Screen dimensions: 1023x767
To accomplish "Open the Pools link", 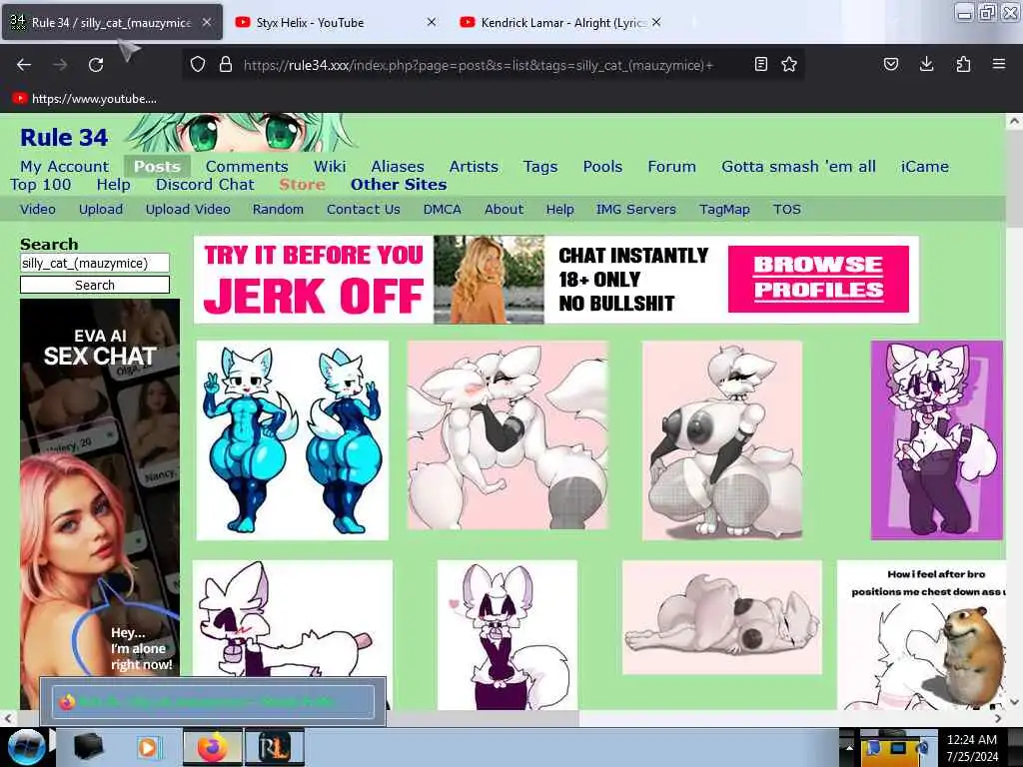I will click(x=602, y=167).
